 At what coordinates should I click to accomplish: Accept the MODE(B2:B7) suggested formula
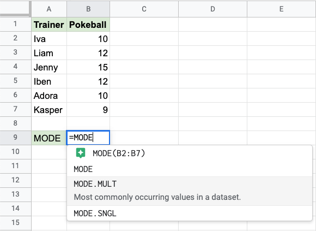click(x=190, y=153)
